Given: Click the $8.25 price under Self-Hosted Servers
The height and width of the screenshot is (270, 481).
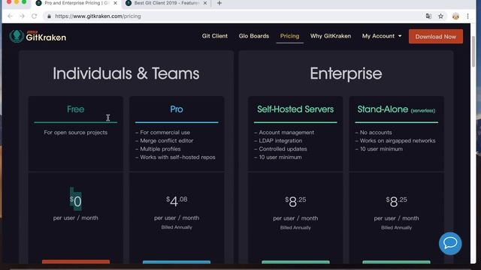Looking at the screenshot, I should tap(295, 202).
